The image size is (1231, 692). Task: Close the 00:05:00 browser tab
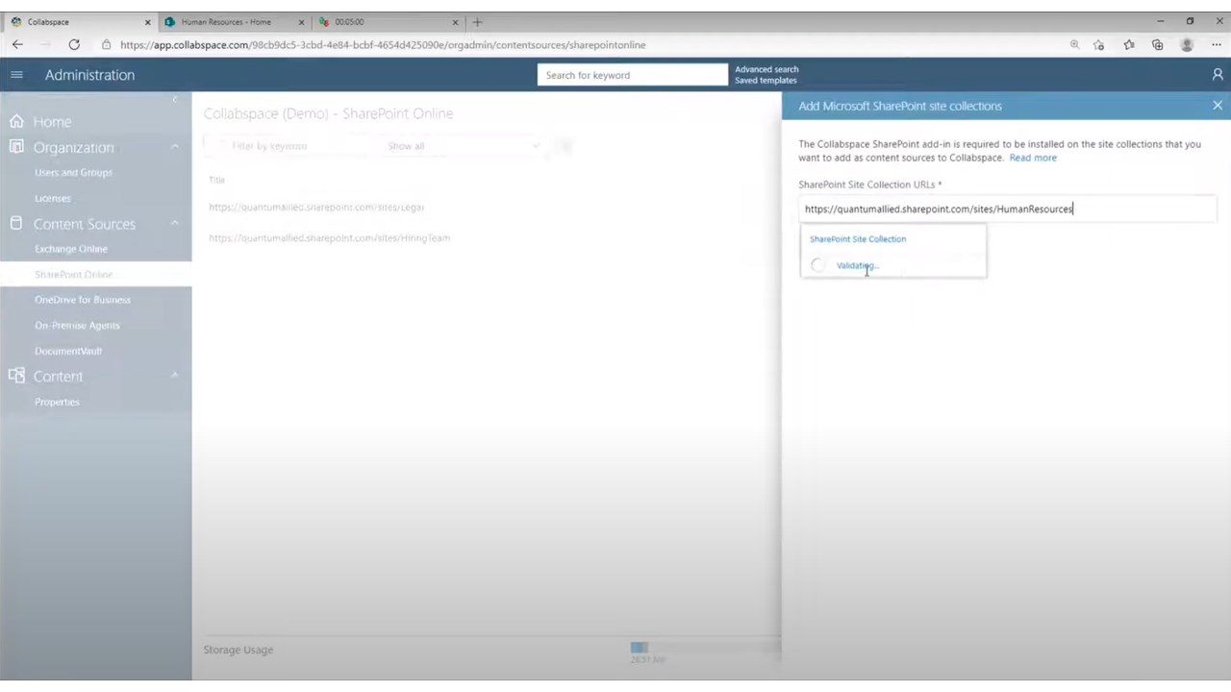[x=456, y=21]
